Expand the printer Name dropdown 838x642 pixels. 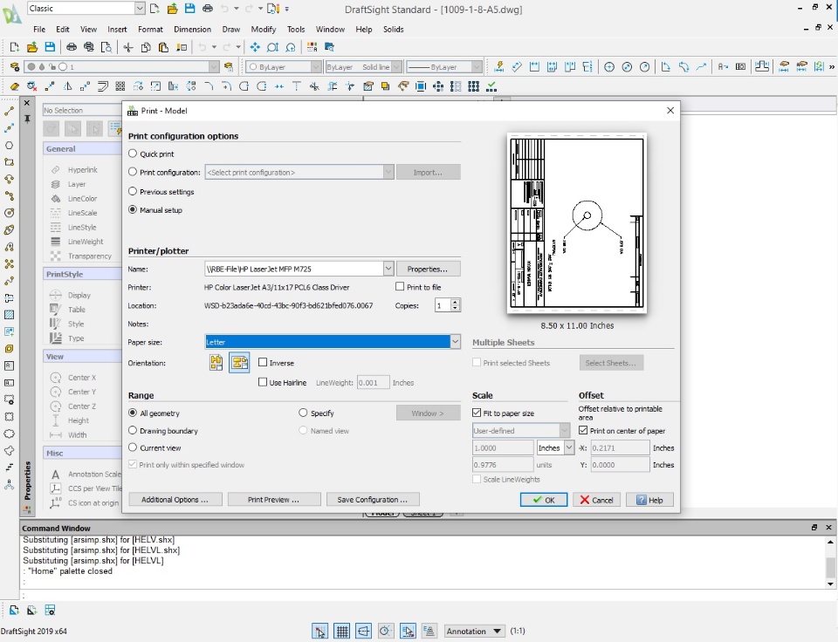388,269
